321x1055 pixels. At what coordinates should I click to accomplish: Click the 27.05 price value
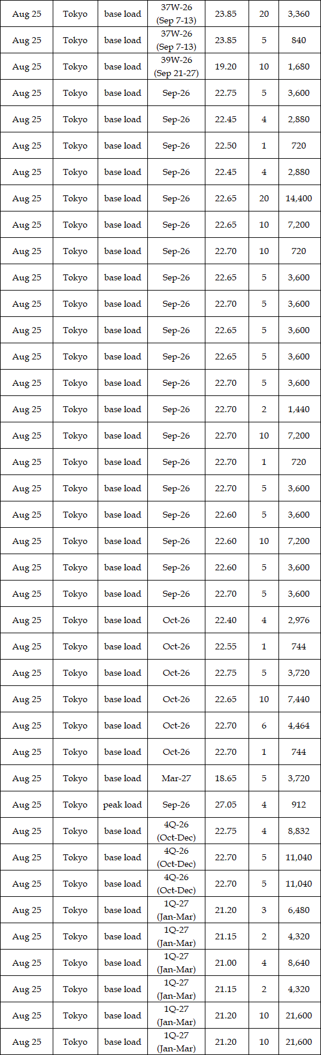[x=226, y=805]
